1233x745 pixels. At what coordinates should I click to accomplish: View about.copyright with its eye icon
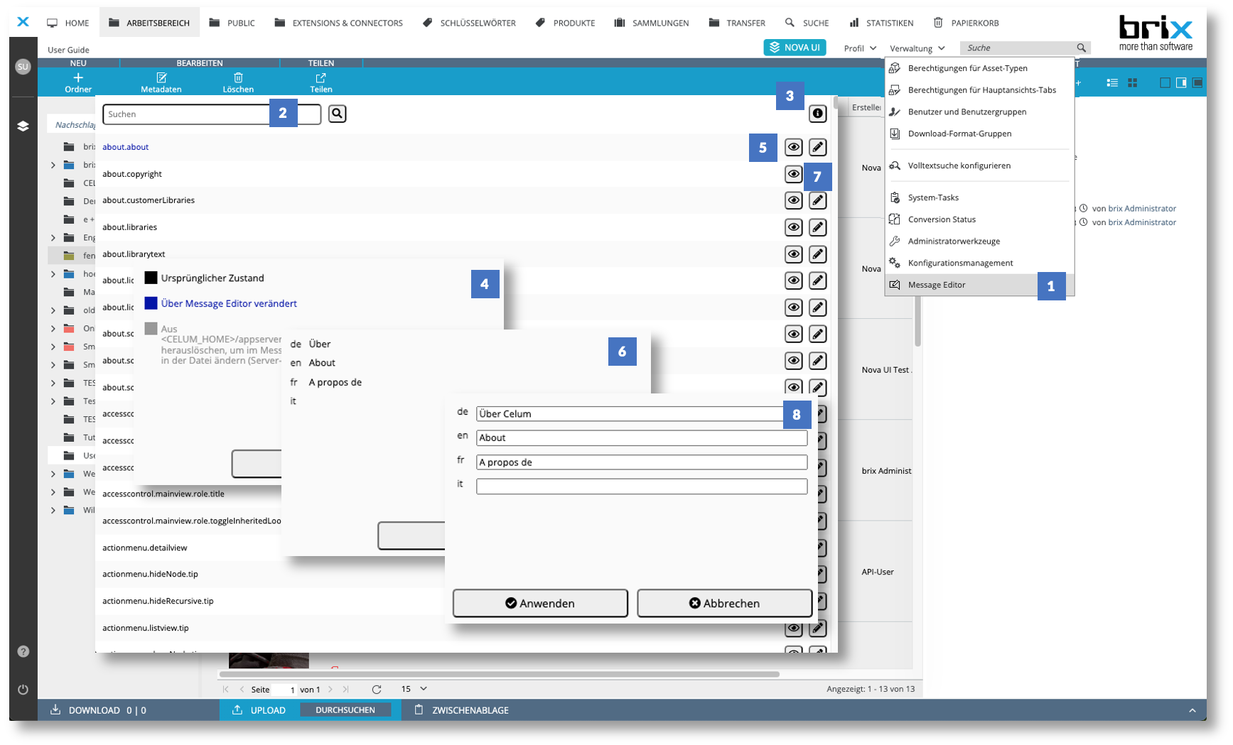click(793, 174)
